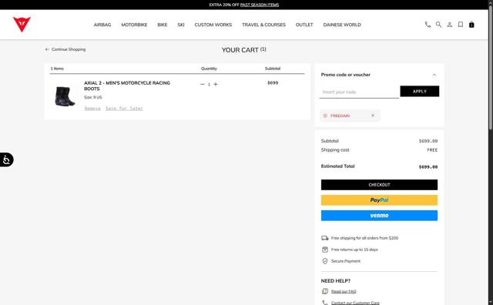Apply the promo code with APPLY button
This screenshot has width=493, height=305.
pos(419,91)
